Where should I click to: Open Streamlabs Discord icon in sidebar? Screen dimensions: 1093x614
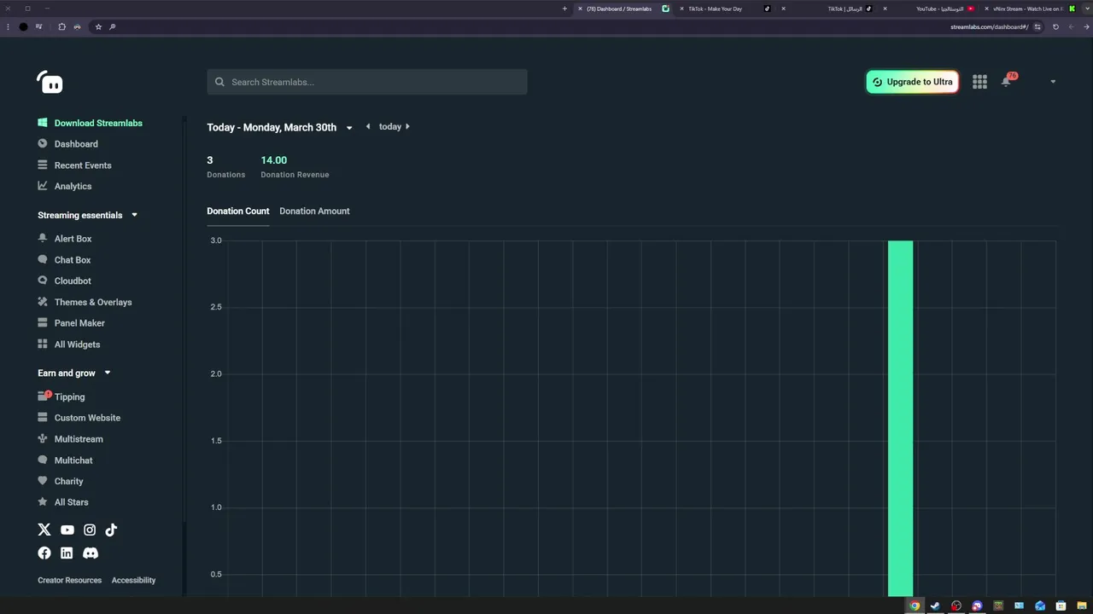coord(91,553)
